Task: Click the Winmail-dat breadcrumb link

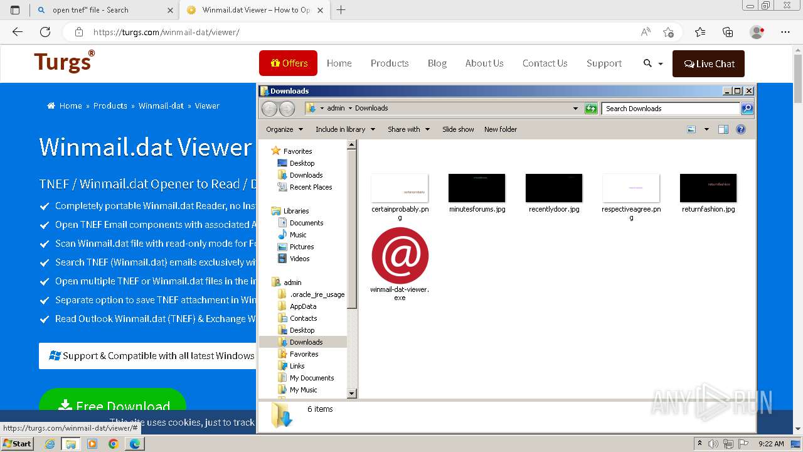Action: tap(161, 106)
